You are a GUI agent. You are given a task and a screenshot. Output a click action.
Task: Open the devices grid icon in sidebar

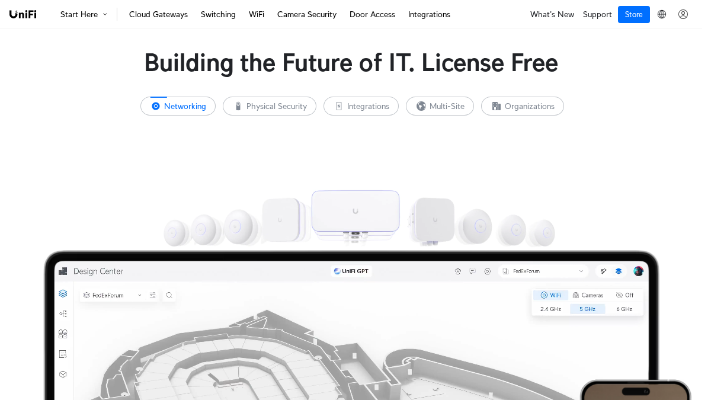click(63, 334)
